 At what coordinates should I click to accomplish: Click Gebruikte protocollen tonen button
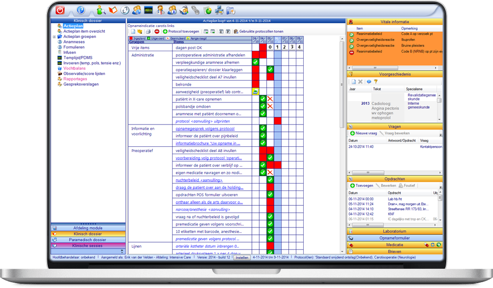click(x=258, y=32)
